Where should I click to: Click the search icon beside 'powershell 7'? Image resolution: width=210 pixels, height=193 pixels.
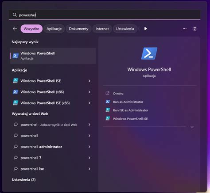point(16,158)
